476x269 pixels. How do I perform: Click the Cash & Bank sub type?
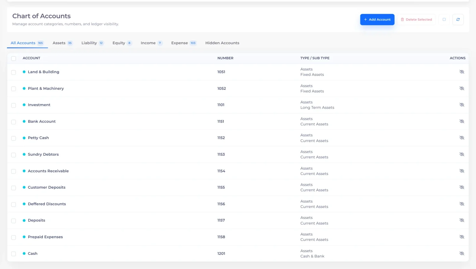pyautogui.click(x=312, y=256)
